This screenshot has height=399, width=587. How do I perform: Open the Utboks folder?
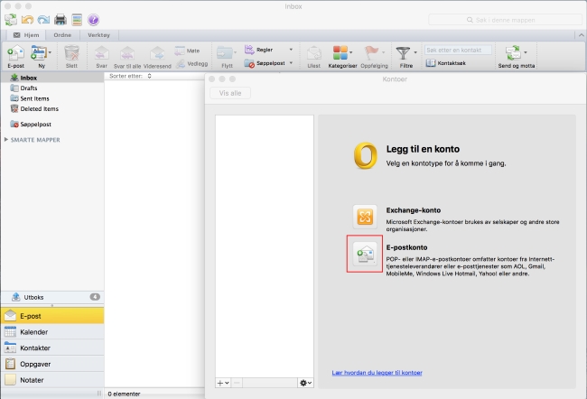pyautogui.click(x=52, y=297)
